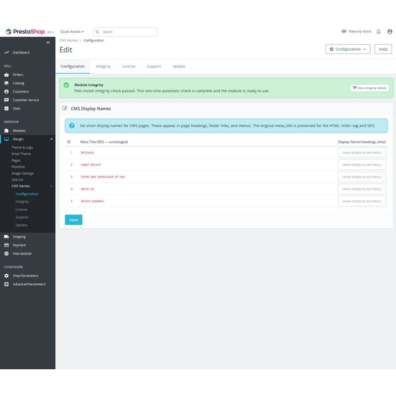Open Theme & Logo submenu item
This screenshot has height=396, width=396.
click(22, 148)
